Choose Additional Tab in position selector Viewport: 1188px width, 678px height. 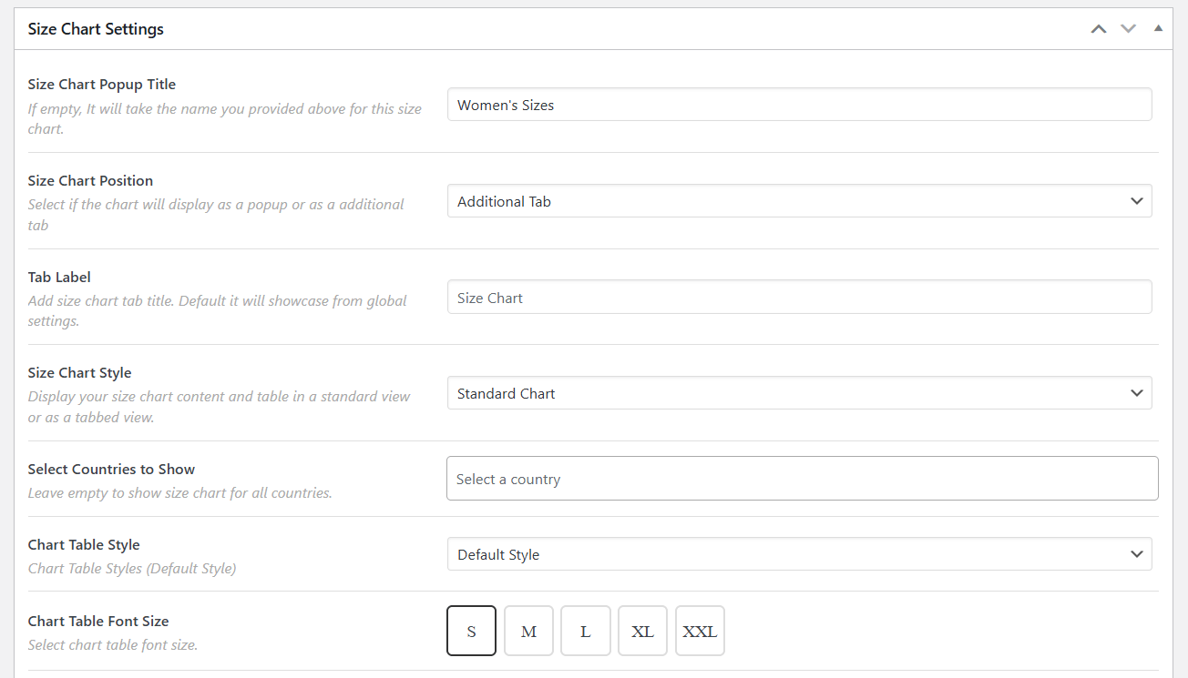pyautogui.click(x=799, y=200)
